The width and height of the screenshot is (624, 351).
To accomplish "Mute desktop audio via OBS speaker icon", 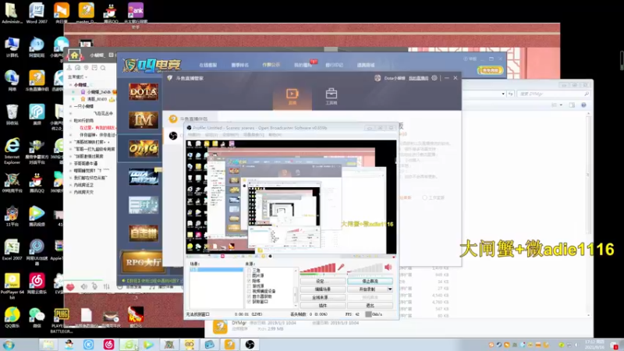I will tap(388, 268).
